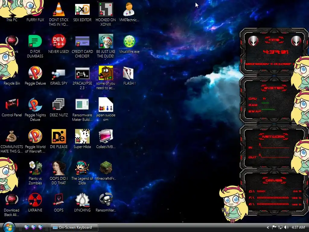Screen dimensions: 309x232
Task: Click the right alien head on TIME widget
Action: click(296, 41)
